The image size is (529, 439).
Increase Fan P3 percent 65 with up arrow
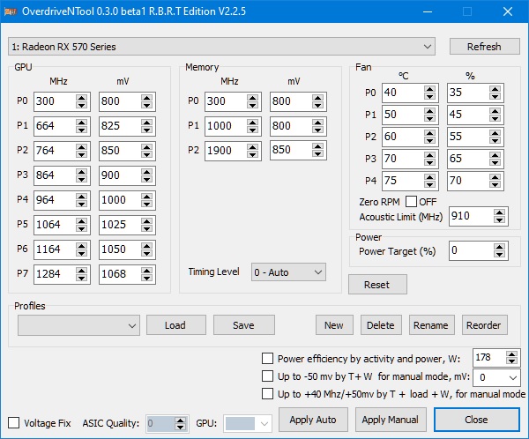[495, 155]
